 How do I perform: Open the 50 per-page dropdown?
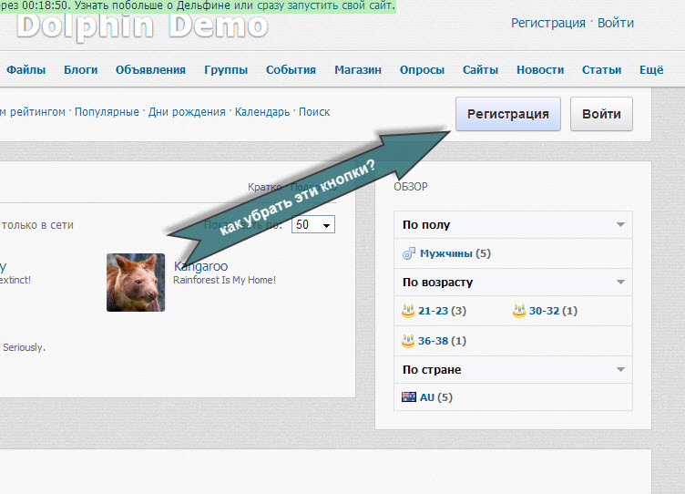pyautogui.click(x=313, y=224)
